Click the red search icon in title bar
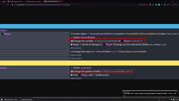This screenshot has width=179, height=101. pos(166,1)
